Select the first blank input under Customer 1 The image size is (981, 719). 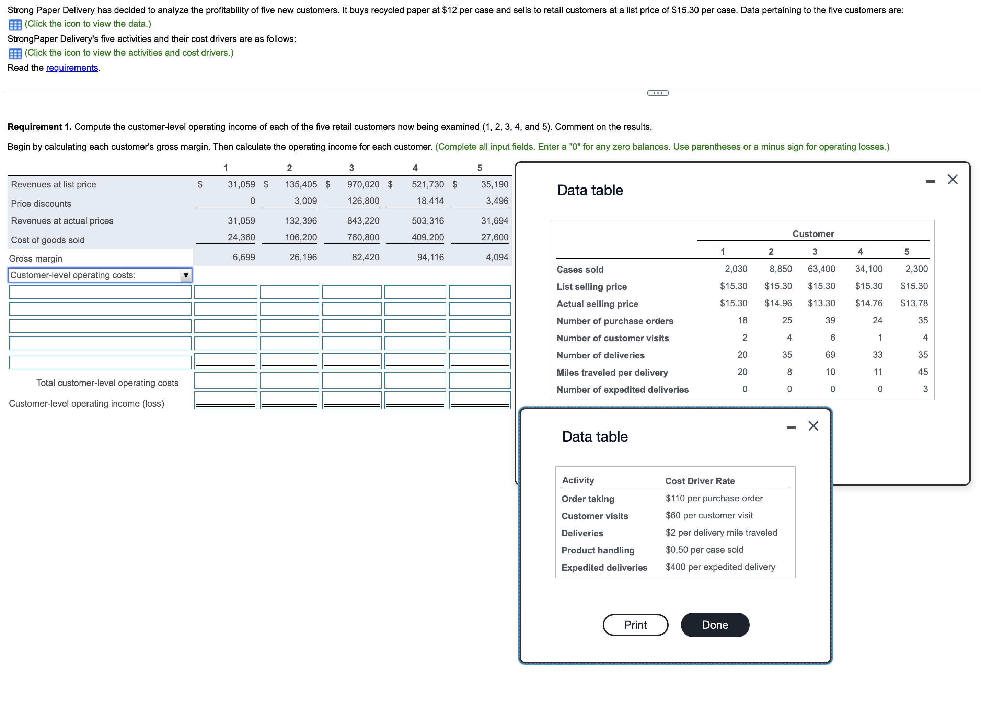point(226,292)
